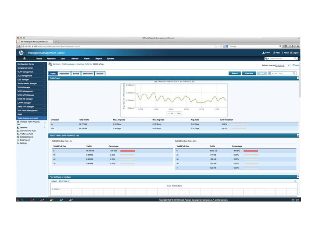The height and width of the screenshot is (238, 317).
Task: Collapse the Traffic Trend panel
Action: coord(298,78)
